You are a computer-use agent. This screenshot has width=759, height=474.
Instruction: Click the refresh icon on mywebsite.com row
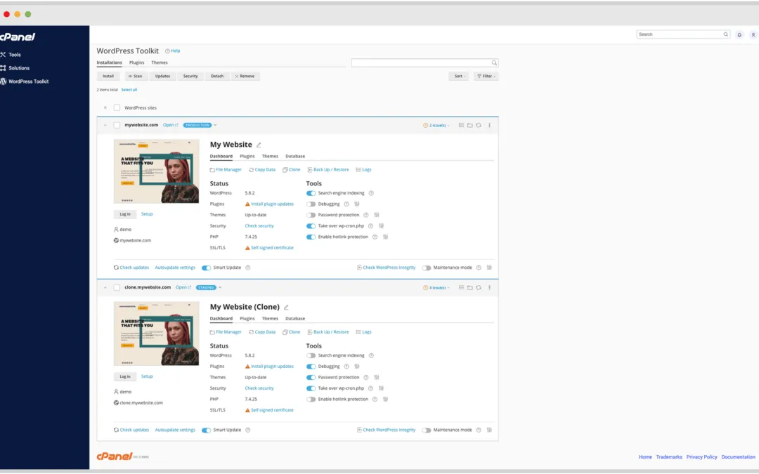[x=478, y=124]
